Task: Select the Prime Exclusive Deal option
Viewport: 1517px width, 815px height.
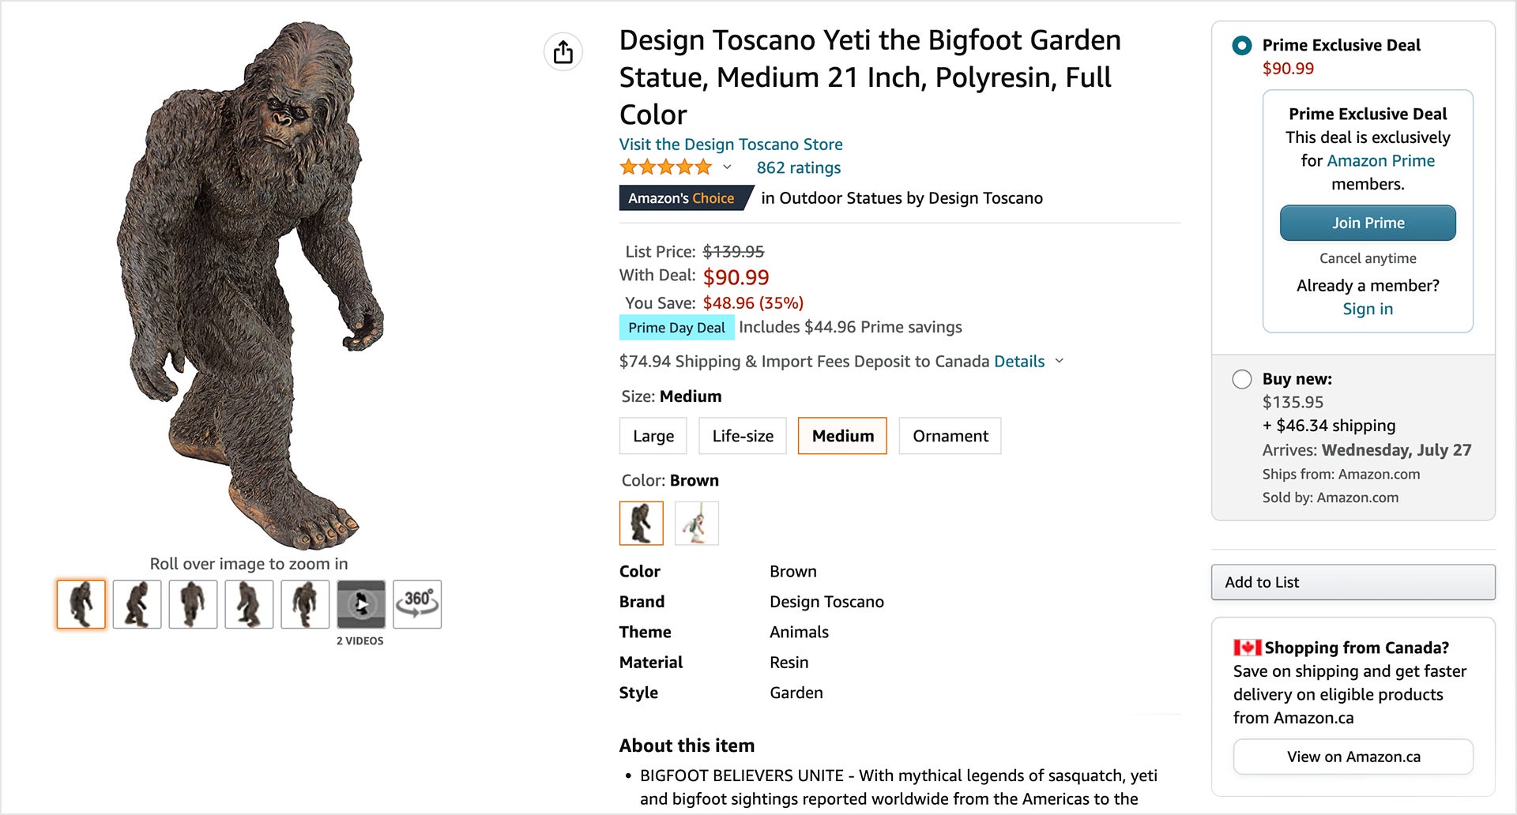Action: pyautogui.click(x=1241, y=46)
